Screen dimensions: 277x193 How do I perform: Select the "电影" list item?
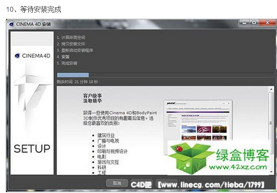point(102,157)
